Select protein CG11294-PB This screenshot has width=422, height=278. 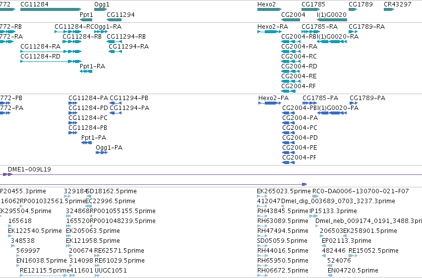[x=129, y=98]
